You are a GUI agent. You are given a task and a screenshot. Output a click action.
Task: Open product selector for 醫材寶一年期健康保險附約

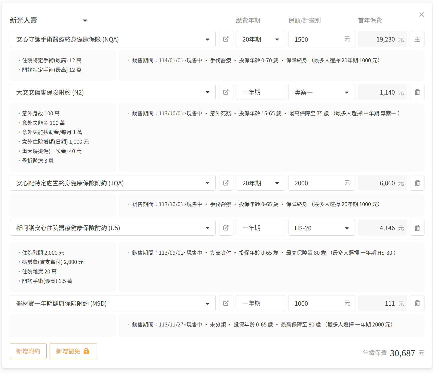tap(112, 303)
